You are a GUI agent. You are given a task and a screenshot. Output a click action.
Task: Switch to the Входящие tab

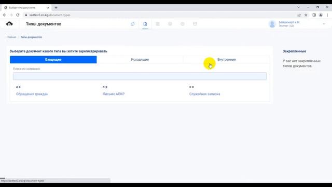tap(53, 60)
